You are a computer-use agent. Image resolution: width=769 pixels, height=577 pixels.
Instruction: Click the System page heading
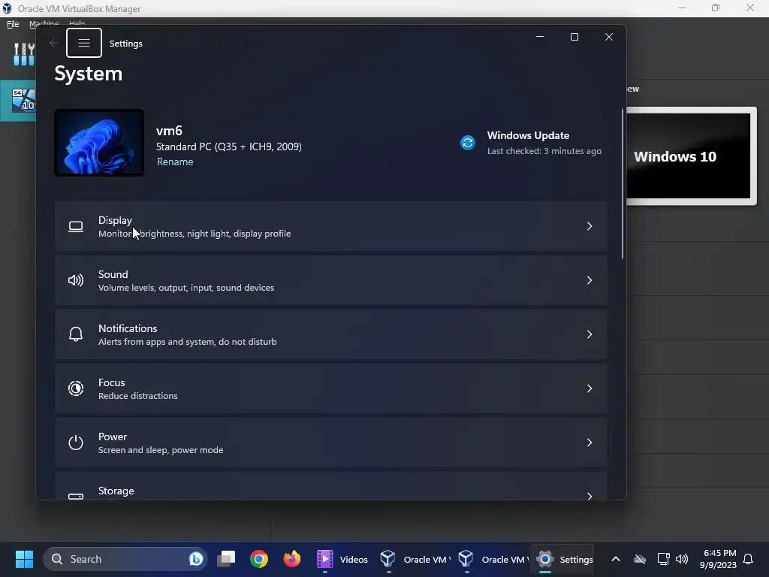pyautogui.click(x=89, y=74)
